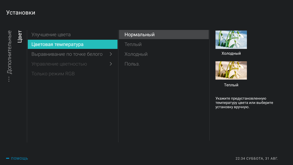
Task: Click the three-dots more icon in sidebar
Action: click(x=9, y=79)
